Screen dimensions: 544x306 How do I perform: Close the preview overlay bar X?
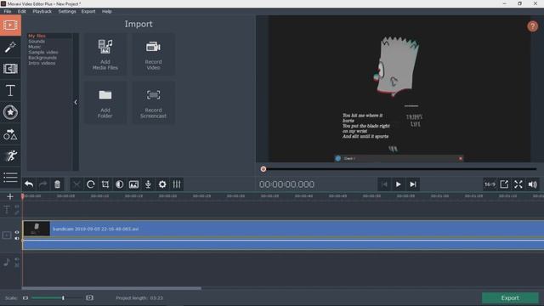coord(461,159)
